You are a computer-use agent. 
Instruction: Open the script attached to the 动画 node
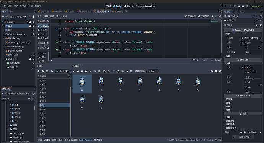[x=30, y=26]
